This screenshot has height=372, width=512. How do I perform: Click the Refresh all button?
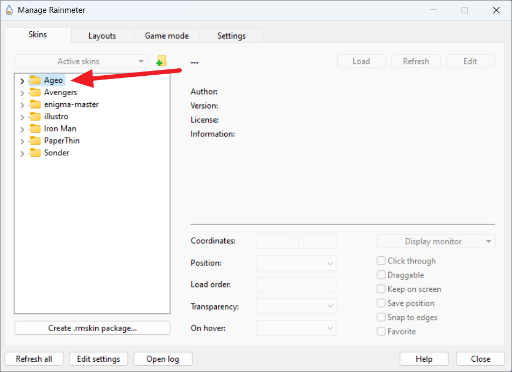(x=34, y=359)
